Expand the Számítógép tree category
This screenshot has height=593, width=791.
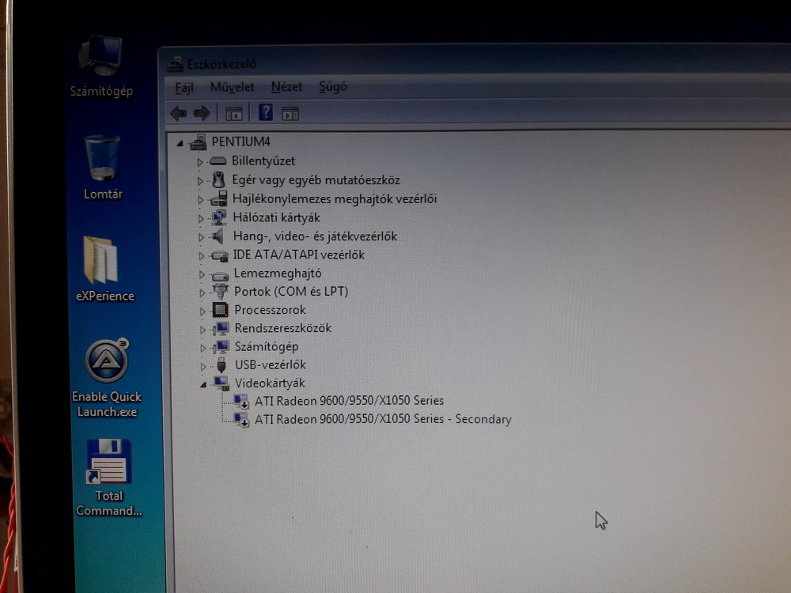203,348
